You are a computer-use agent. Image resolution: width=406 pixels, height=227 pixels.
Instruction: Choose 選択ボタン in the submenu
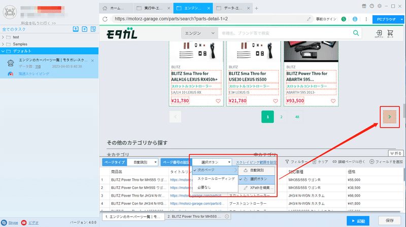(x=257, y=179)
